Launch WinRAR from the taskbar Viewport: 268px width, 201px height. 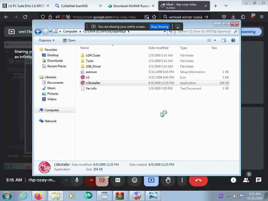click(x=120, y=196)
